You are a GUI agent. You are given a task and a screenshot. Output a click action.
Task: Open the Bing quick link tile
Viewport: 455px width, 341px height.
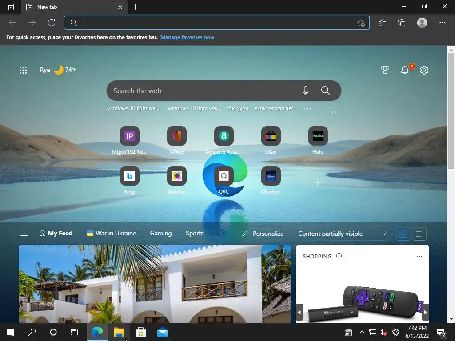(x=129, y=180)
